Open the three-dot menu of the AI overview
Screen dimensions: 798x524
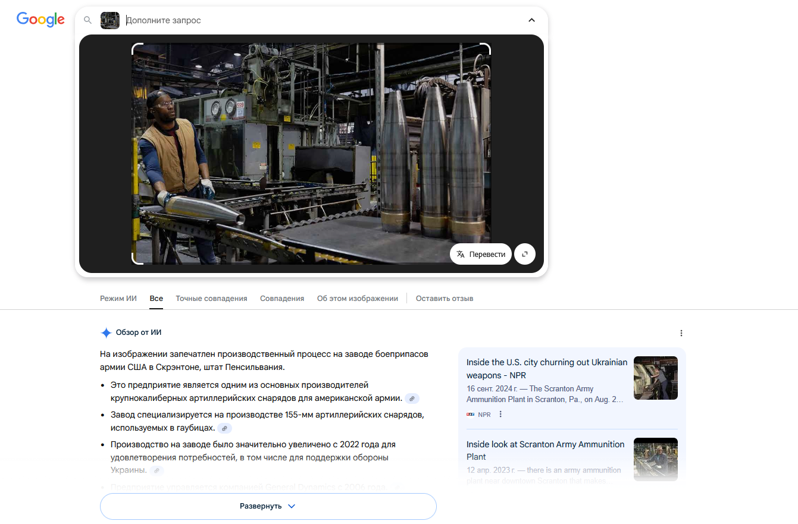[x=681, y=333]
